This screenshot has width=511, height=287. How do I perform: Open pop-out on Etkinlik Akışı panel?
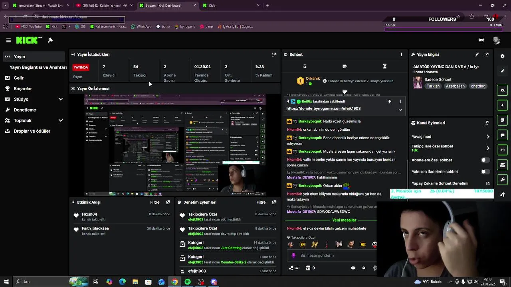pyautogui.click(x=168, y=202)
